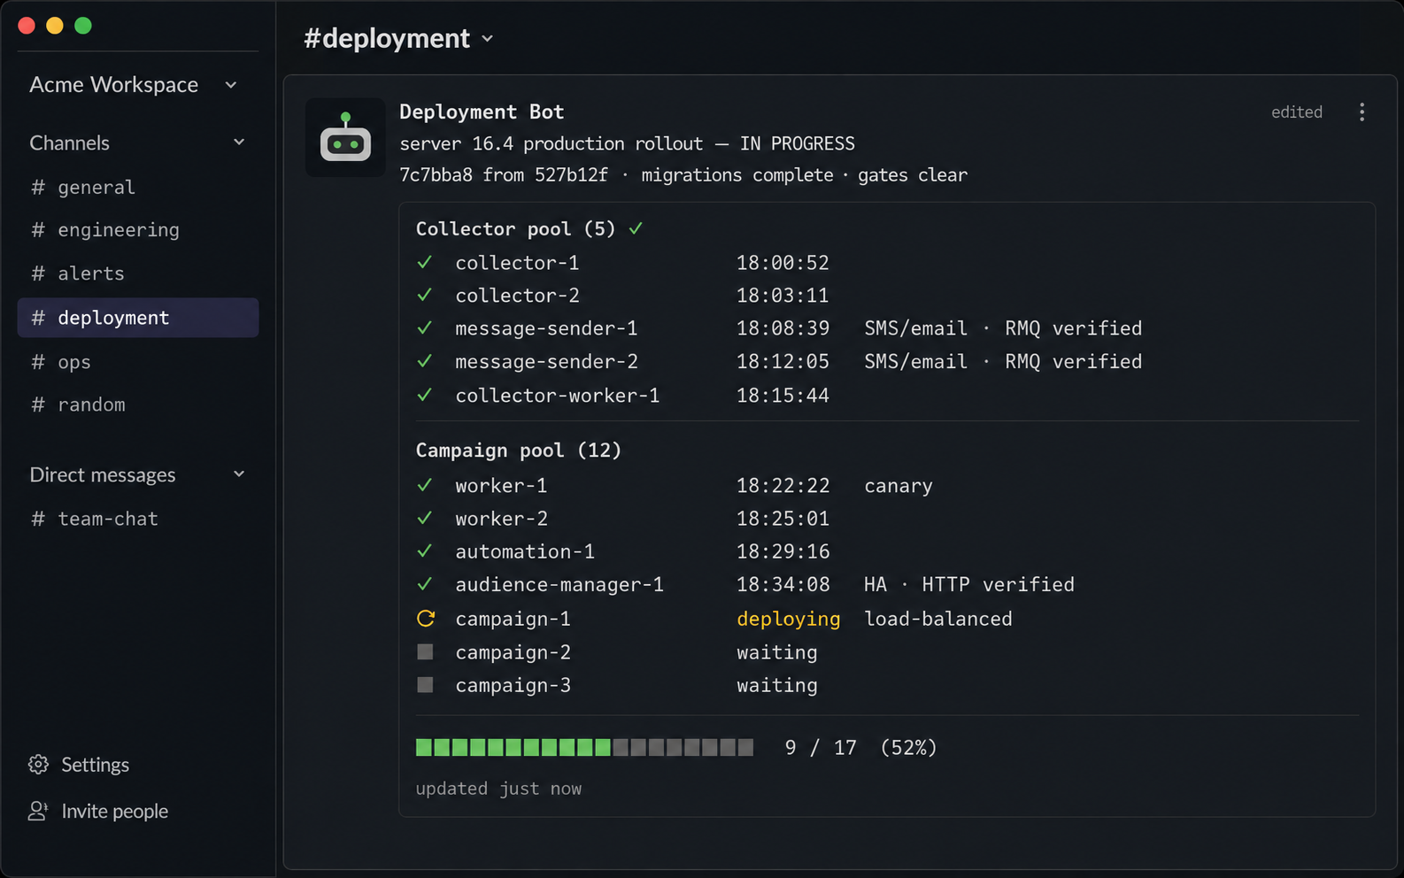Click the 18:00:52 timestamp for collector-1

coord(783,263)
